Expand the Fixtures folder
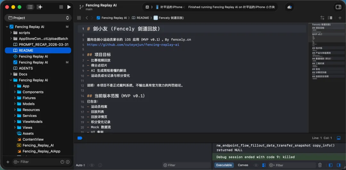 pos(15,98)
